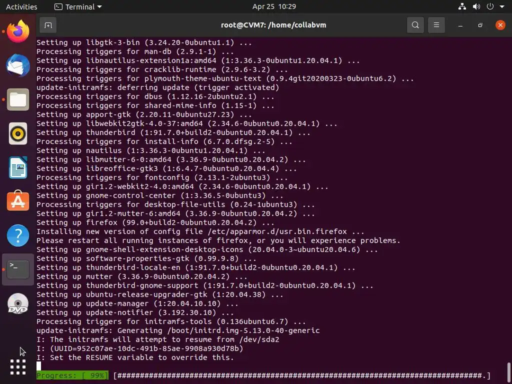512x384 pixels.
Task: Open volume icon in top bar
Action: 476,6
